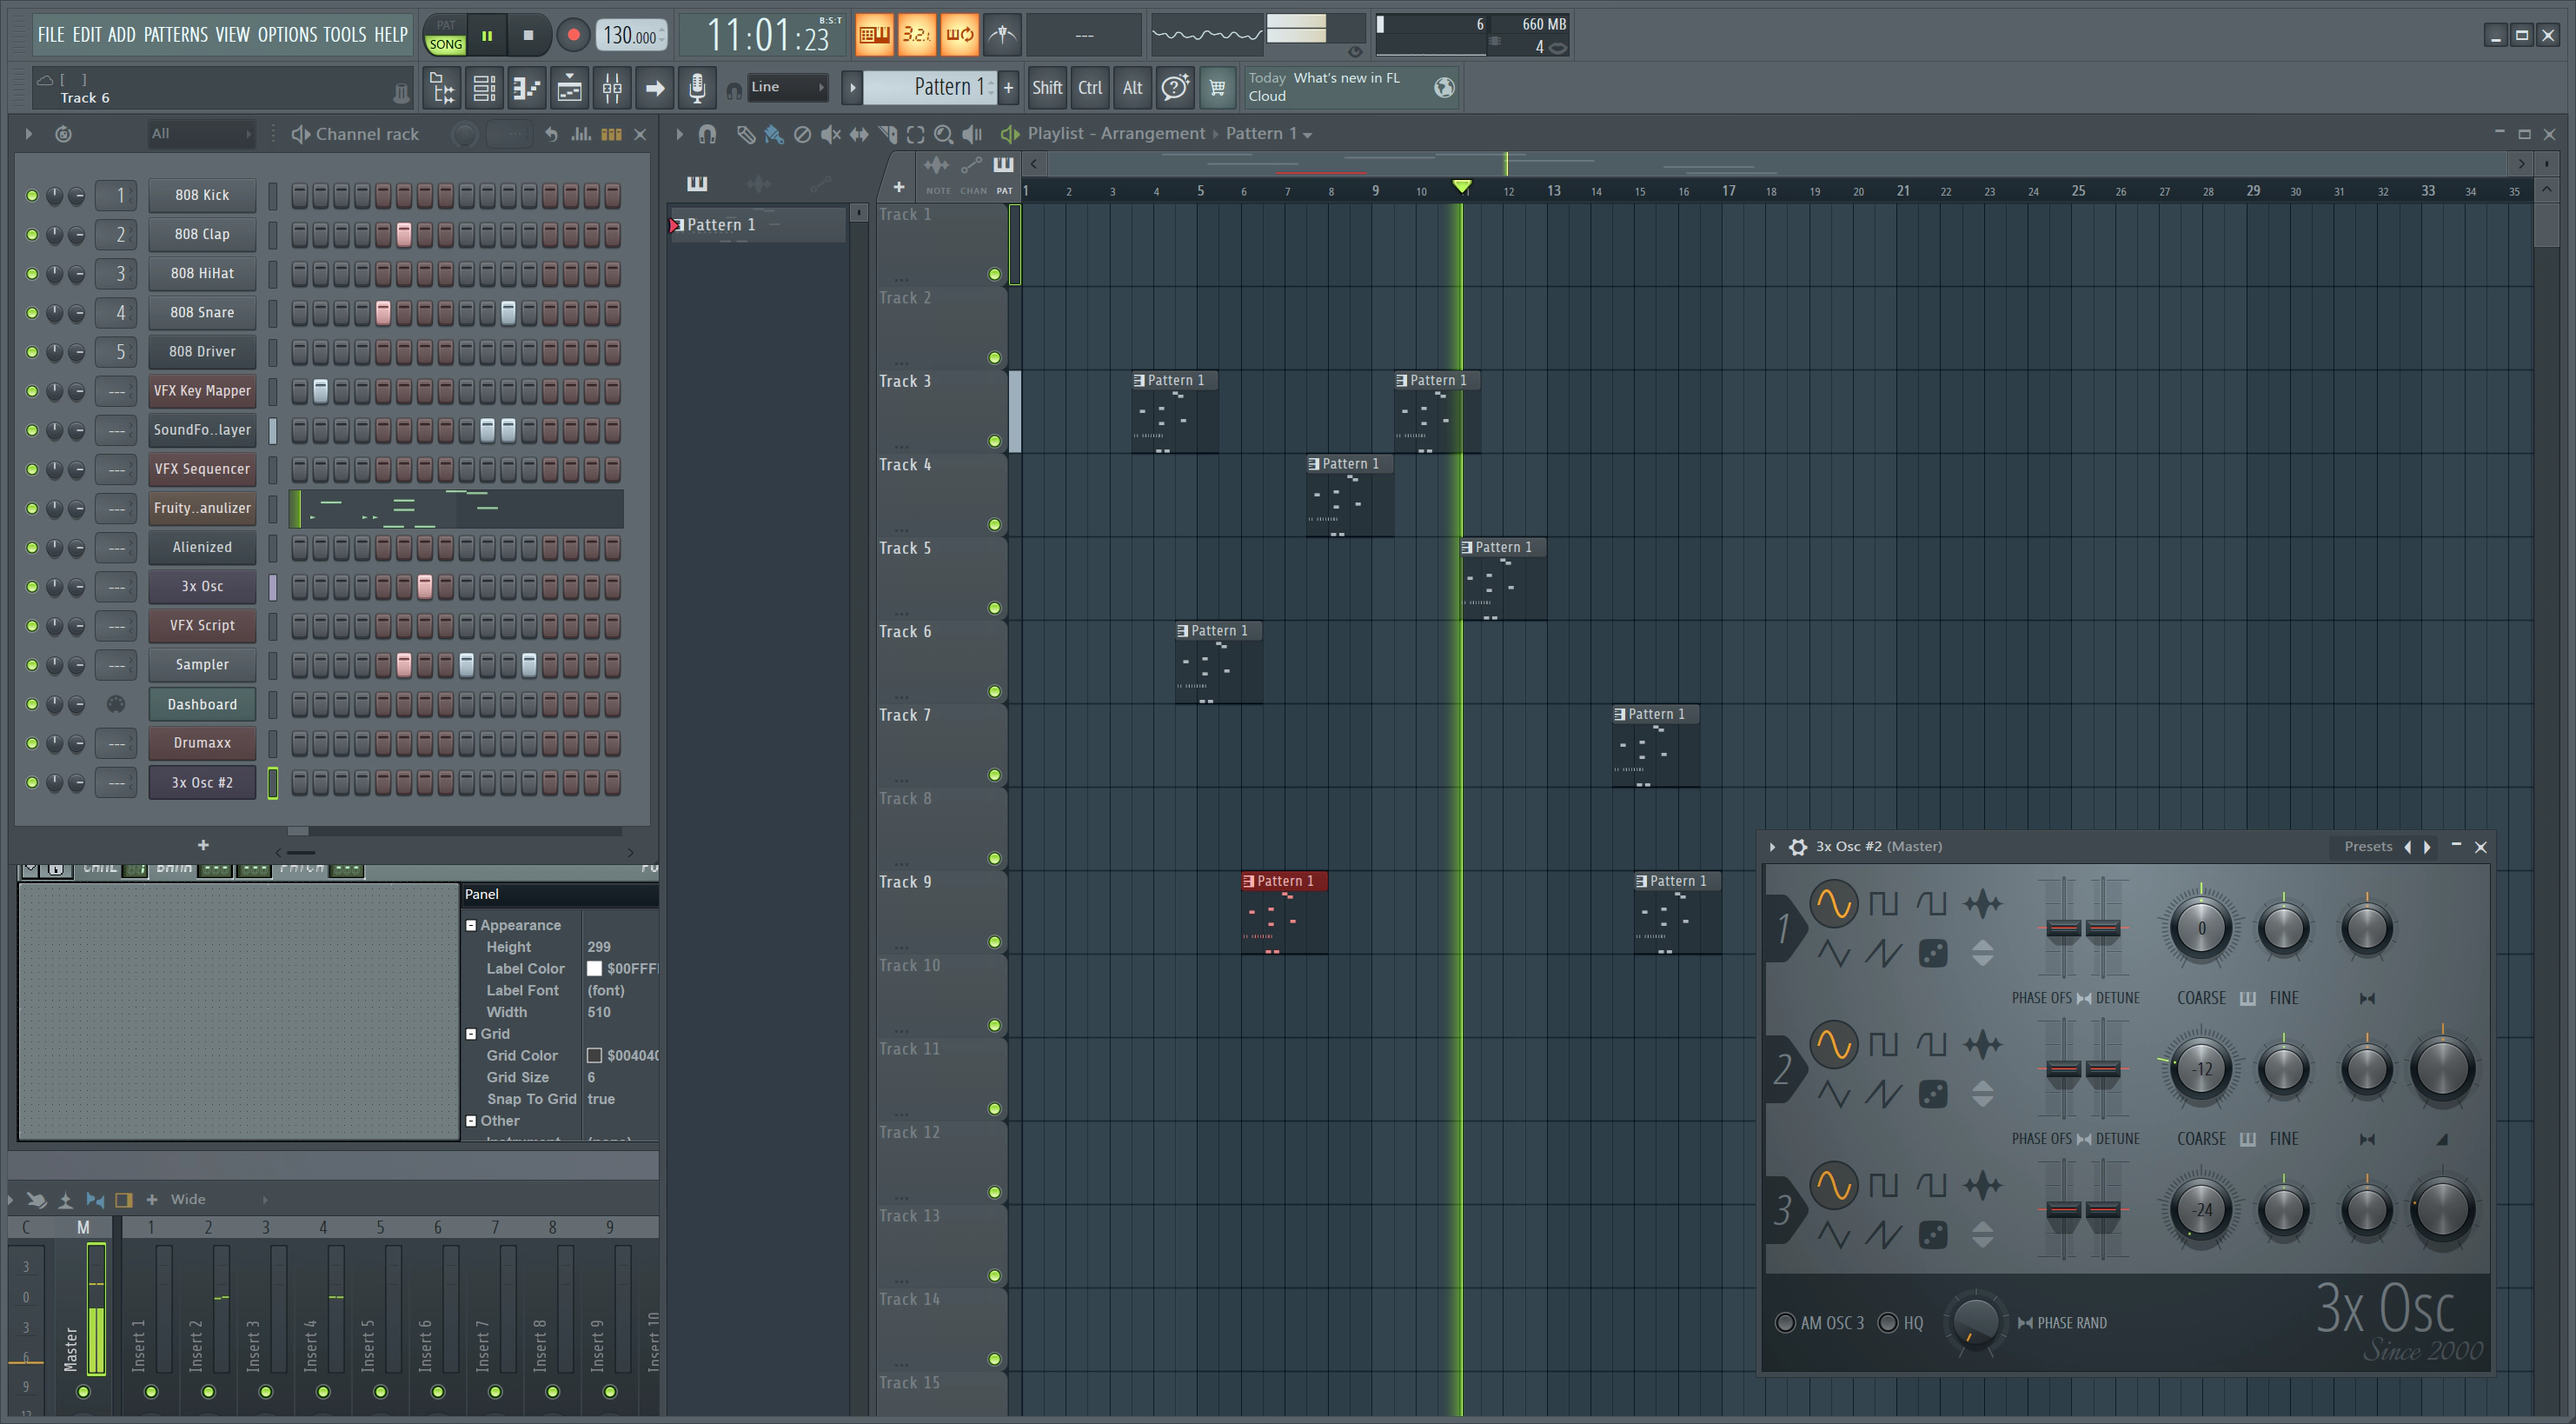Open the TOOLS menu
2576x1424 pixels.
pyautogui.click(x=344, y=35)
